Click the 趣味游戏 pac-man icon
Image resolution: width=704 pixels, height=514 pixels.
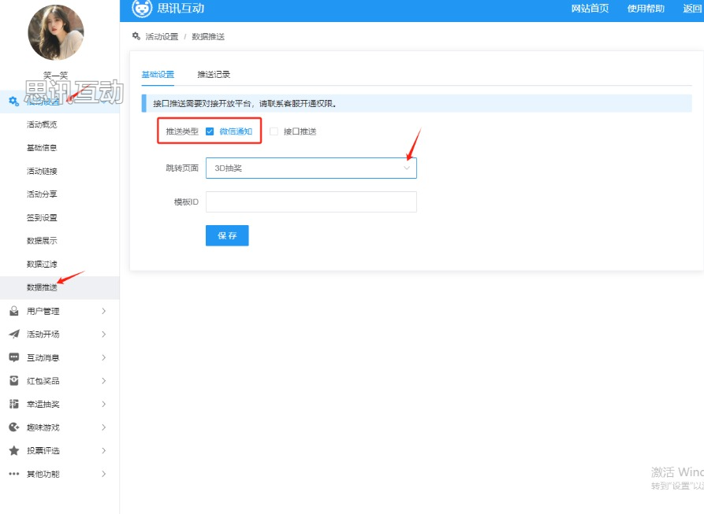(x=13, y=427)
